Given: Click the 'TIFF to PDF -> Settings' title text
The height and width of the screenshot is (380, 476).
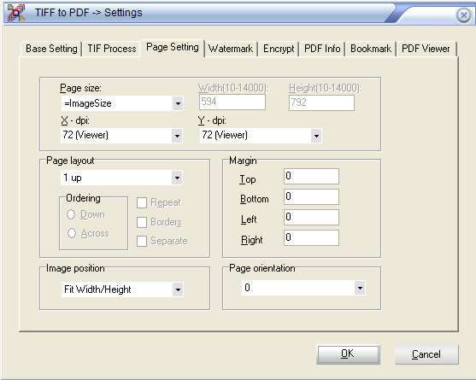Looking at the screenshot, I should [x=88, y=13].
